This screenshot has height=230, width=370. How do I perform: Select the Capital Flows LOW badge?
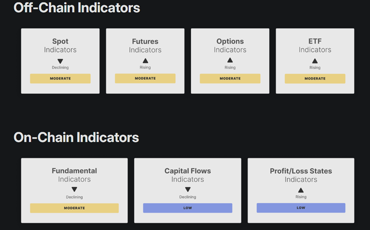point(187,208)
